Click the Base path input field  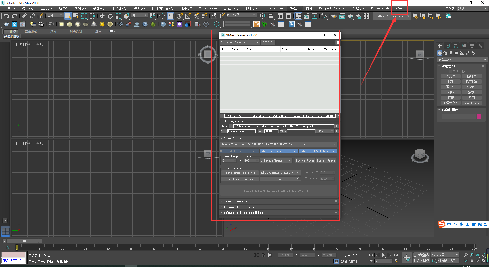283,126
